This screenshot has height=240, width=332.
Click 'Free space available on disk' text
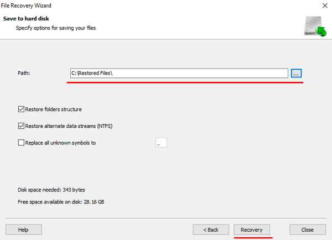pyautogui.click(x=61, y=202)
